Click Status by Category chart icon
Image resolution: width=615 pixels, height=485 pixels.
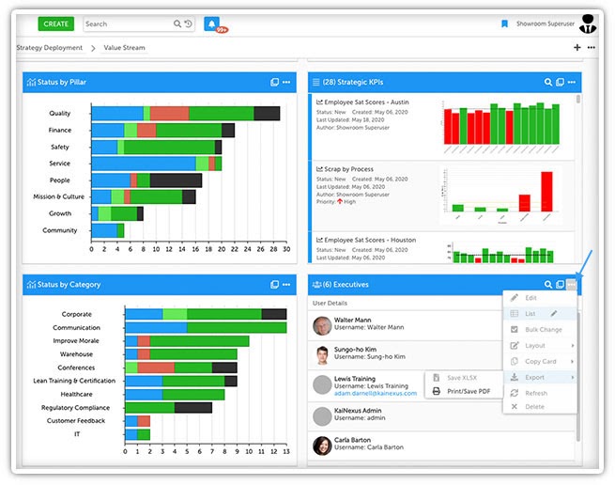coord(31,284)
